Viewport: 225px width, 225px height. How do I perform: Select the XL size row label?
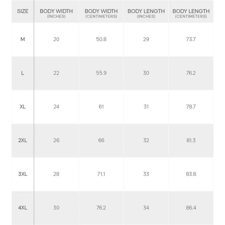(23, 107)
